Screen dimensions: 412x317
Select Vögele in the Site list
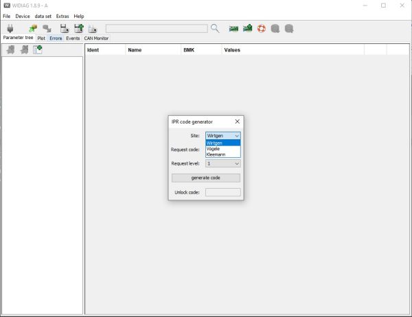click(222, 149)
